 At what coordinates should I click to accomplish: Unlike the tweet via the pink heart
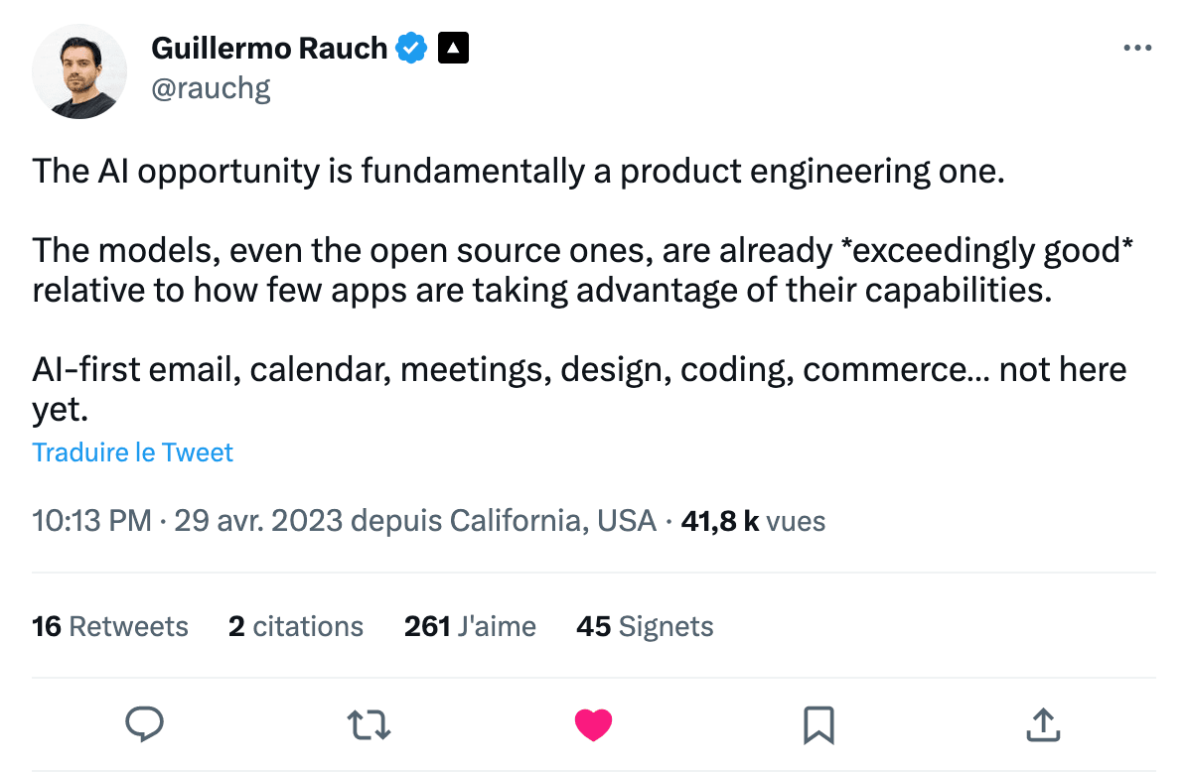click(x=594, y=725)
